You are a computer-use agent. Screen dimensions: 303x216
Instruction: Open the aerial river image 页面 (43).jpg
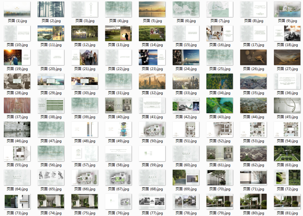click(x=220, y=106)
